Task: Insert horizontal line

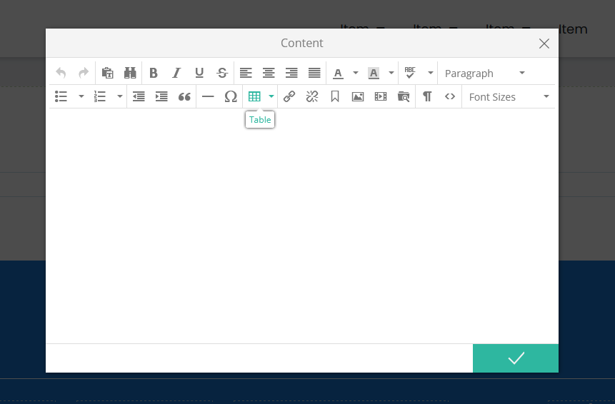Action: tap(208, 96)
